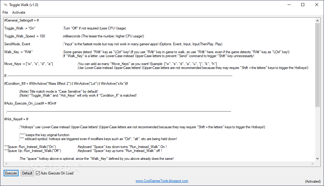Click the 'Title match mode is Case Sensitive' note
This screenshot has width=324, height=186.
(x=59, y=91)
